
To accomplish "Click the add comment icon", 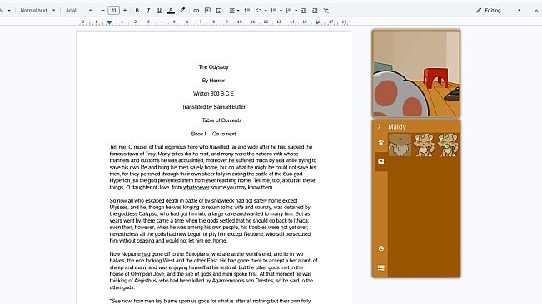I will (x=207, y=11).
